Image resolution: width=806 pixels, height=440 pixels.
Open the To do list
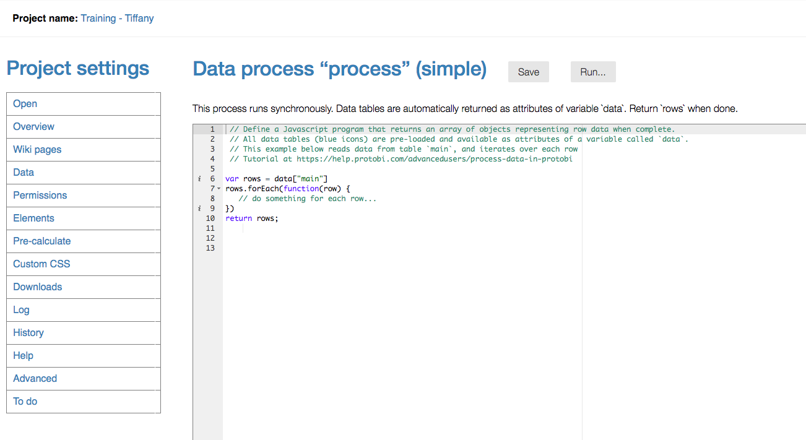click(25, 401)
